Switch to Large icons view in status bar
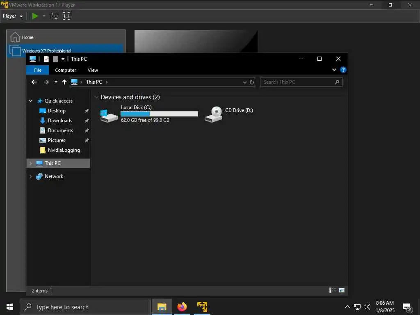This screenshot has height=315, width=420. [342, 290]
